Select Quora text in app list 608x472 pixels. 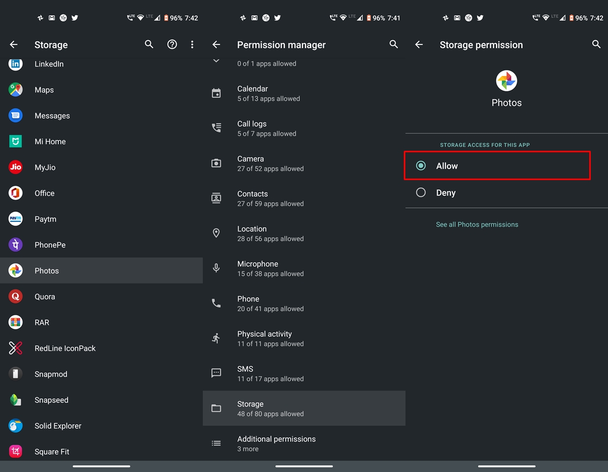tap(45, 296)
